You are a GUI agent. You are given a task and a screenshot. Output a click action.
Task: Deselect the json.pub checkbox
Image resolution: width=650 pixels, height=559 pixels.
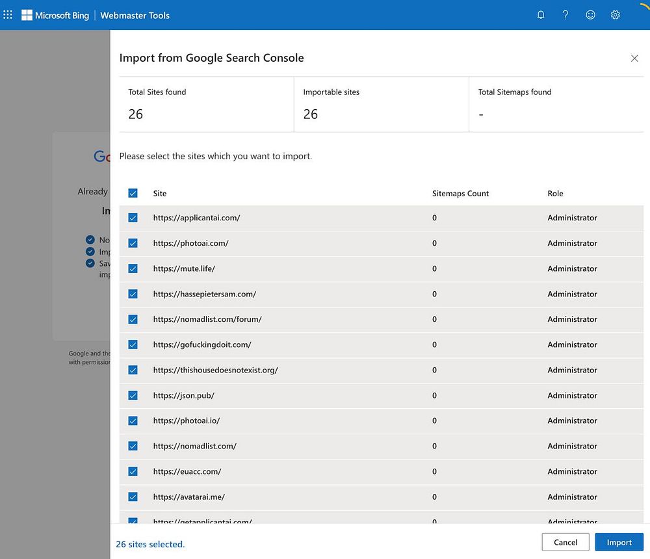click(x=133, y=395)
